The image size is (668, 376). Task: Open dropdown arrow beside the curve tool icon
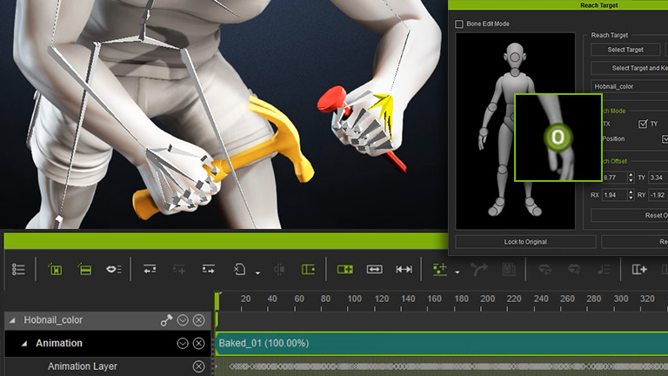point(257,272)
